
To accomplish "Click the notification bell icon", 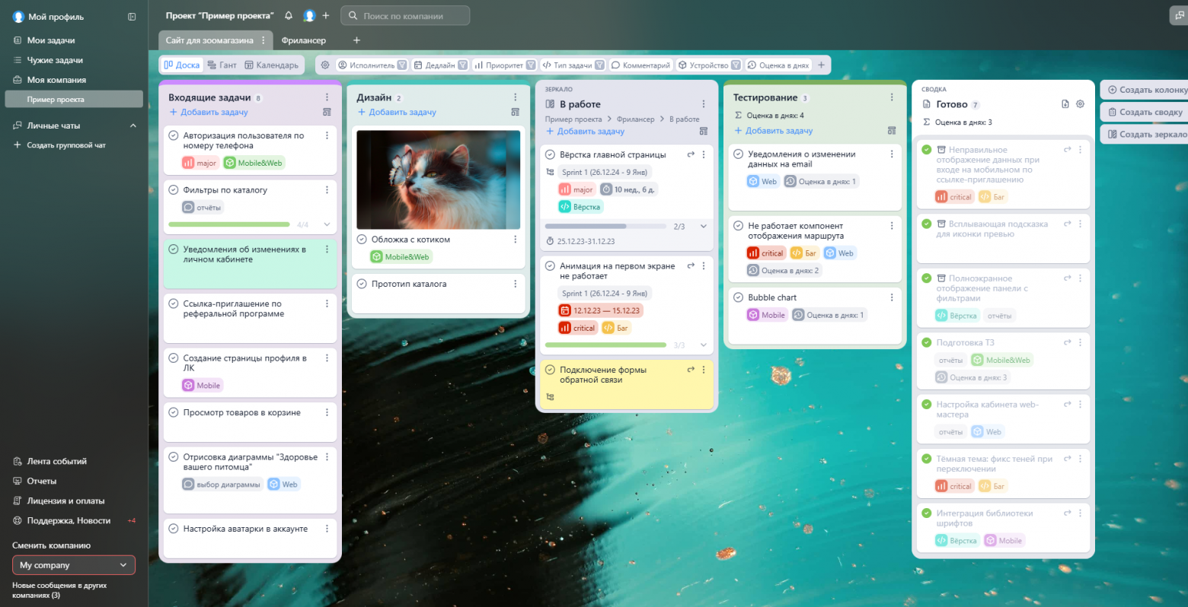I will click(x=289, y=16).
